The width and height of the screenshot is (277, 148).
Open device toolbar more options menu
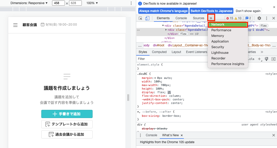point(131,3)
